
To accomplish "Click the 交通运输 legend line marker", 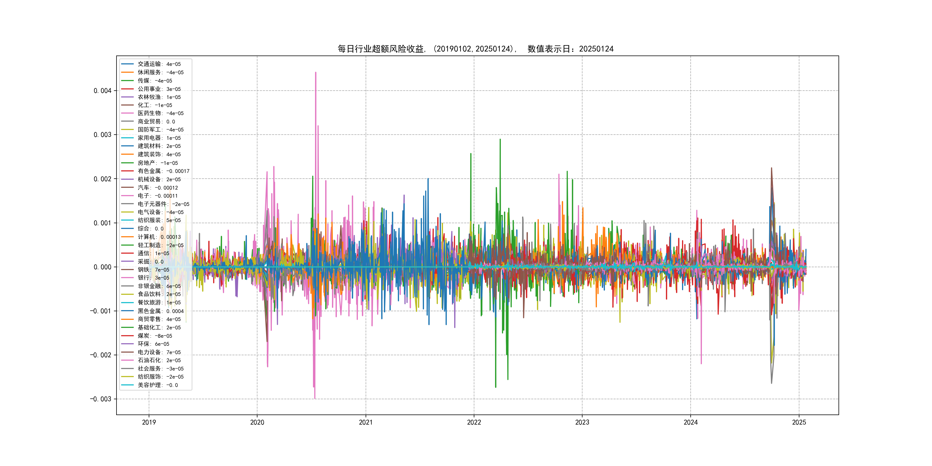I will 127,64.
